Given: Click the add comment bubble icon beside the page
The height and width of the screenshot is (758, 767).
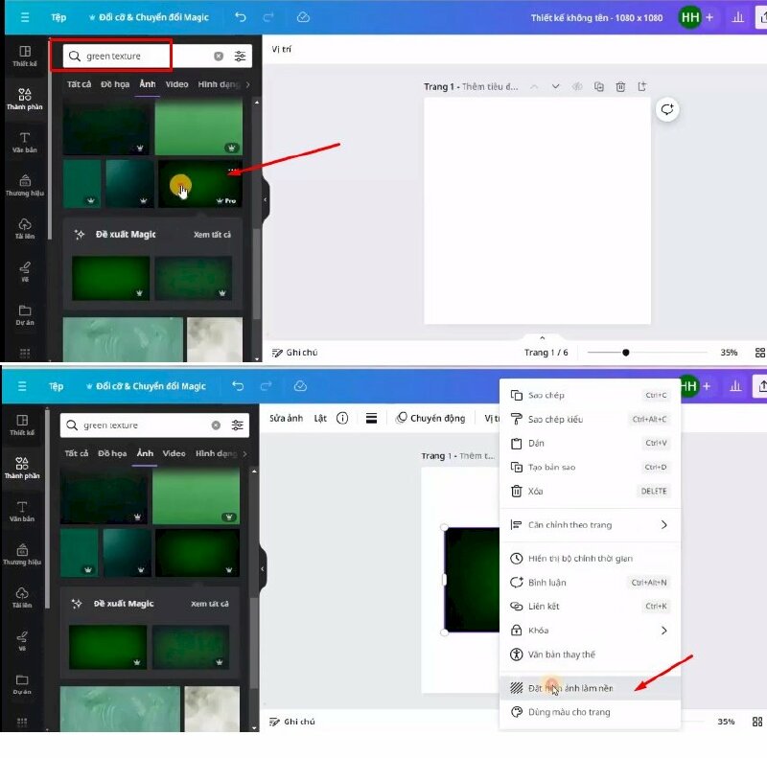Looking at the screenshot, I should 667,109.
